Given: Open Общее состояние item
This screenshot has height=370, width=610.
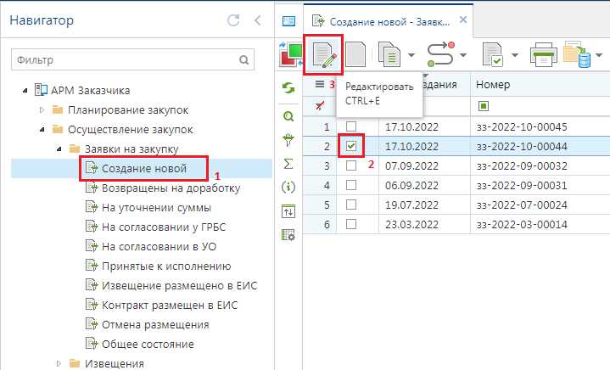Looking at the screenshot, I should (148, 344).
